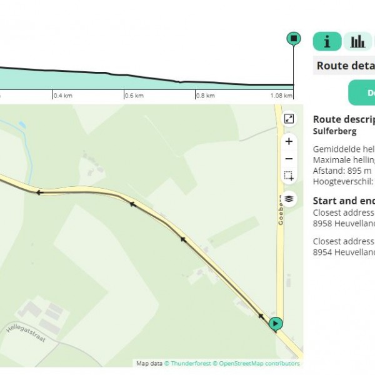The image size is (375, 375).
Task: Open the map layers selector
Action: (x=289, y=199)
